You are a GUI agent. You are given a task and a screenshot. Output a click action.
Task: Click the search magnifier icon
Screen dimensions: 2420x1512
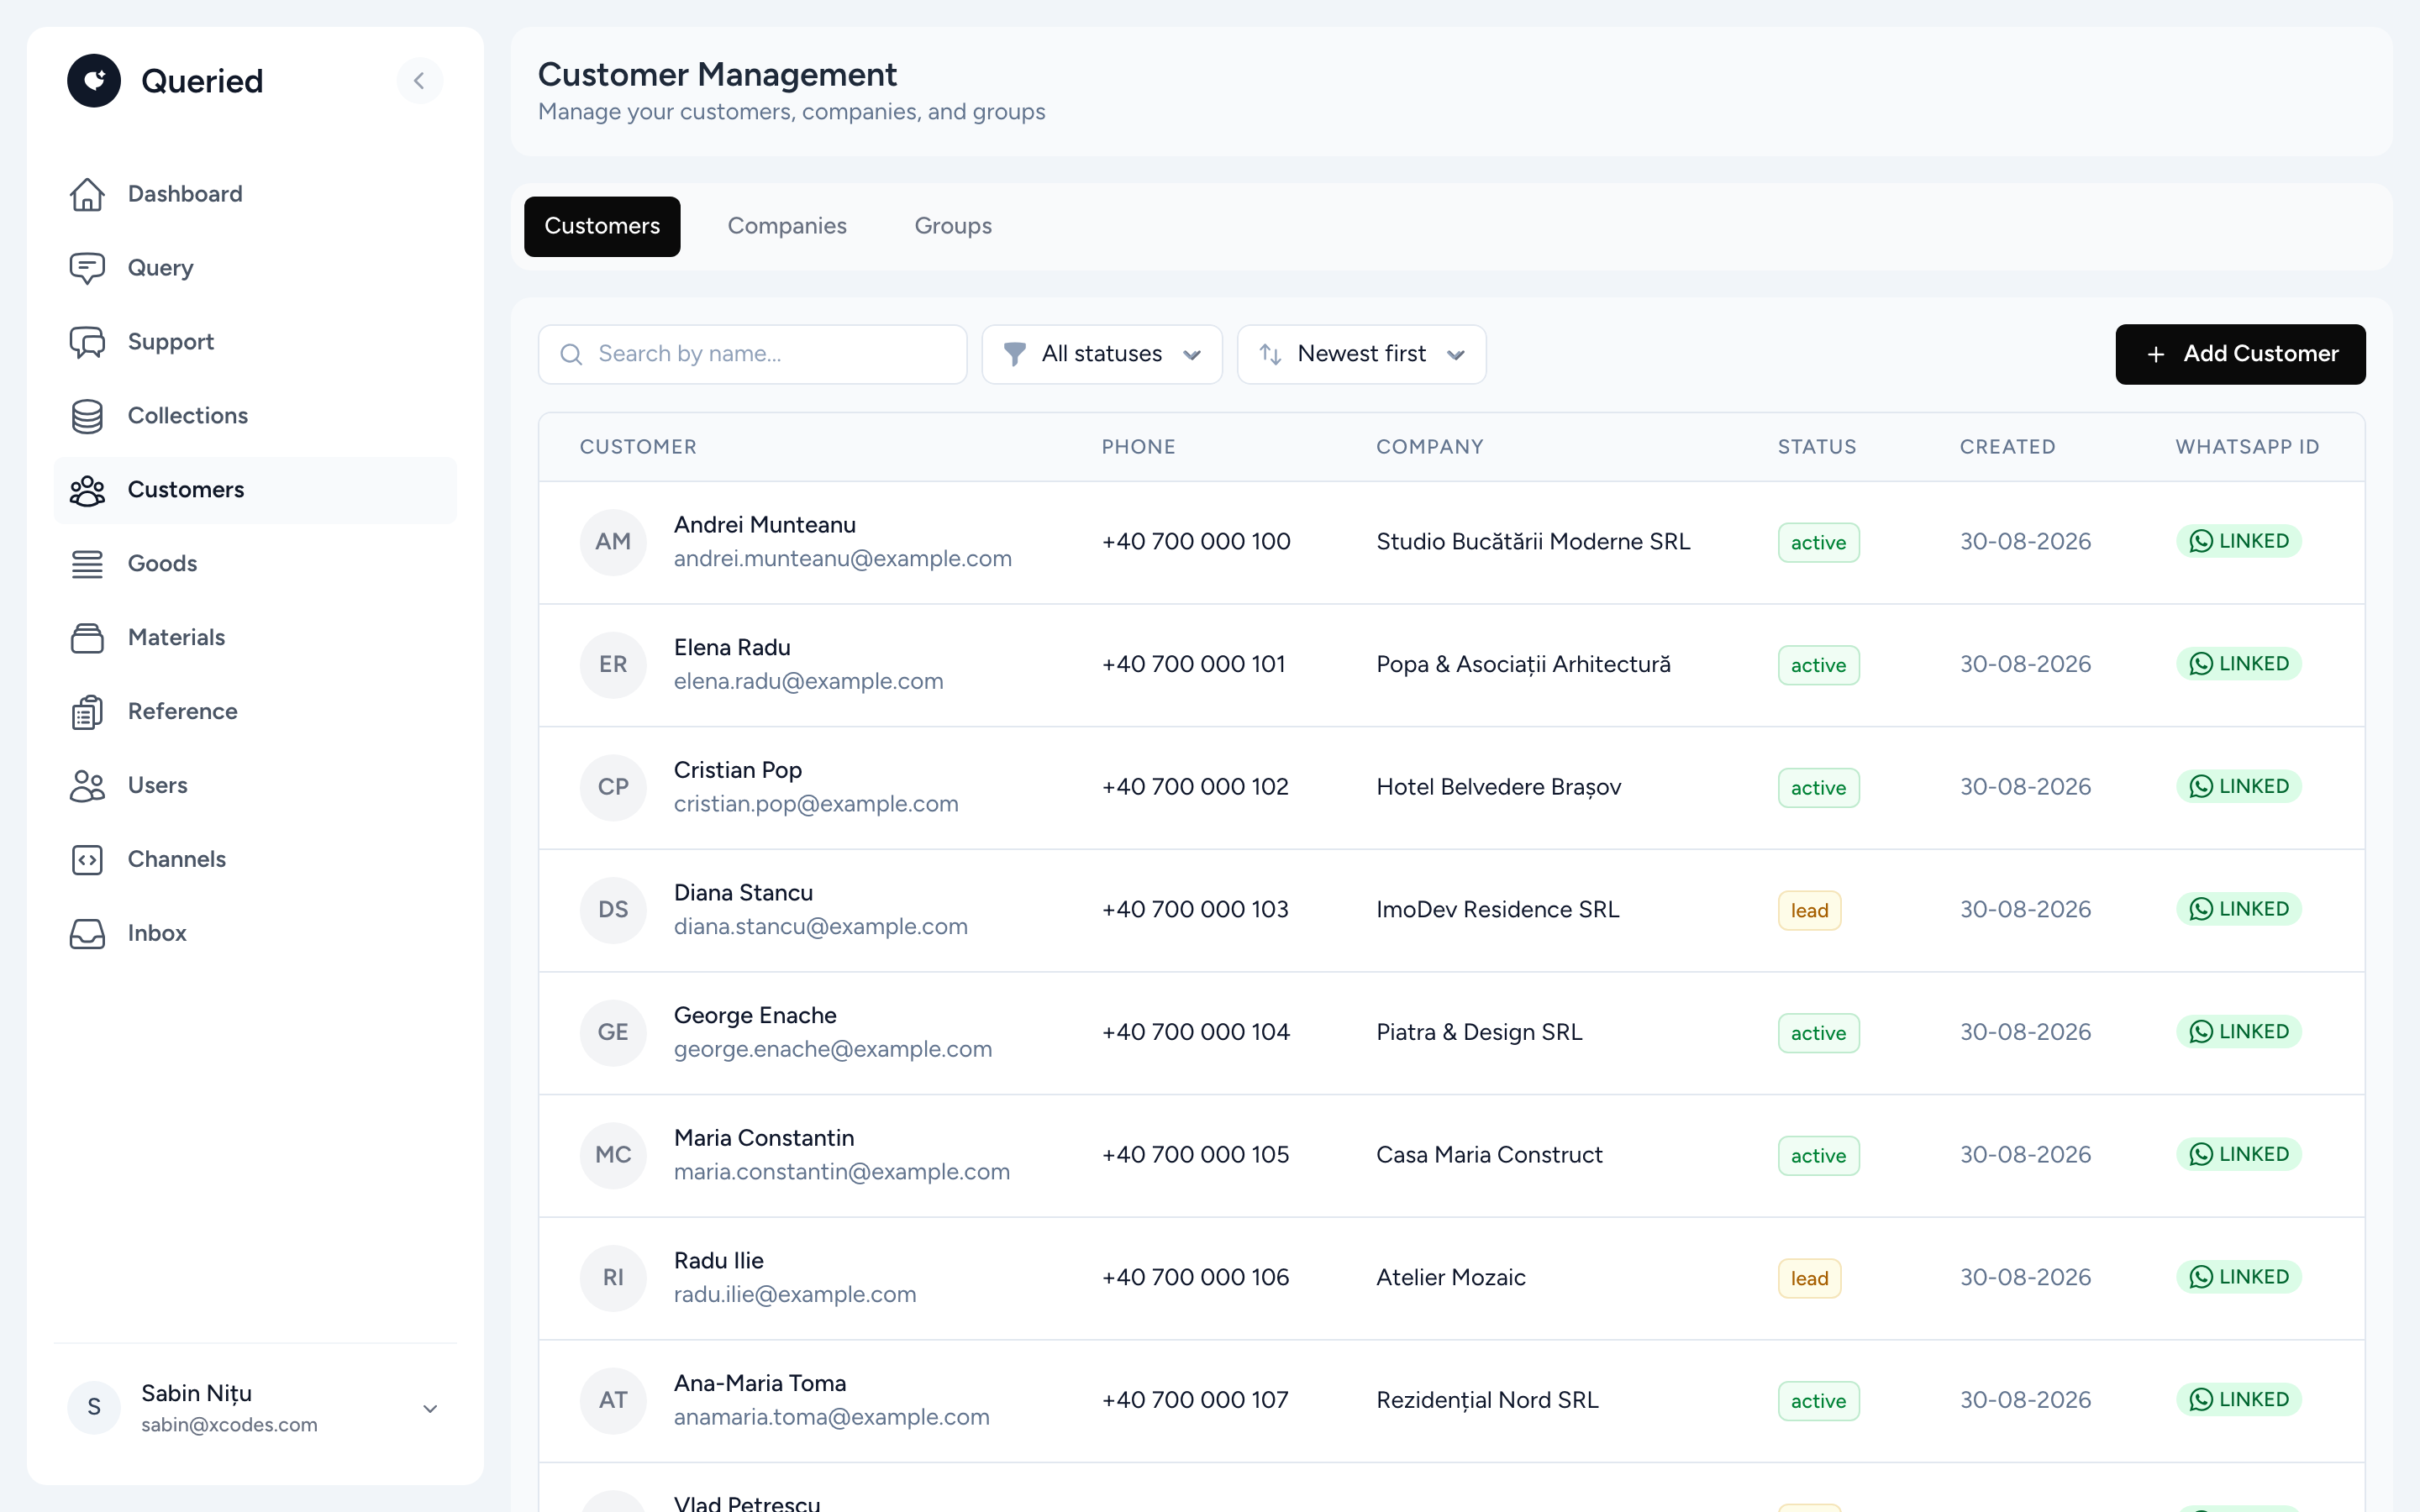point(571,354)
